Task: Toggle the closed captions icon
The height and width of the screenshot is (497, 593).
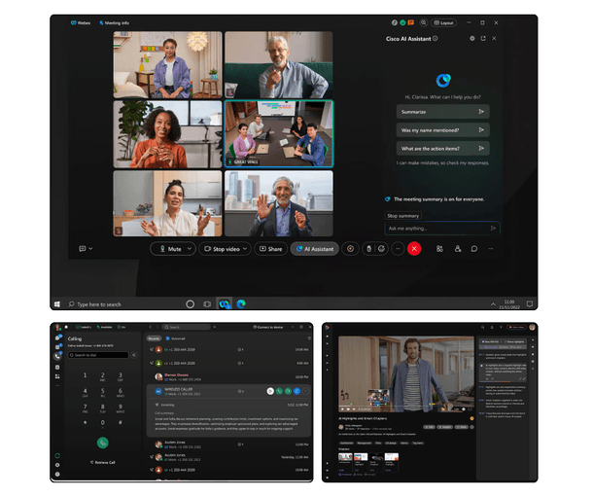Action: pyautogui.click(x=82, y=249)
